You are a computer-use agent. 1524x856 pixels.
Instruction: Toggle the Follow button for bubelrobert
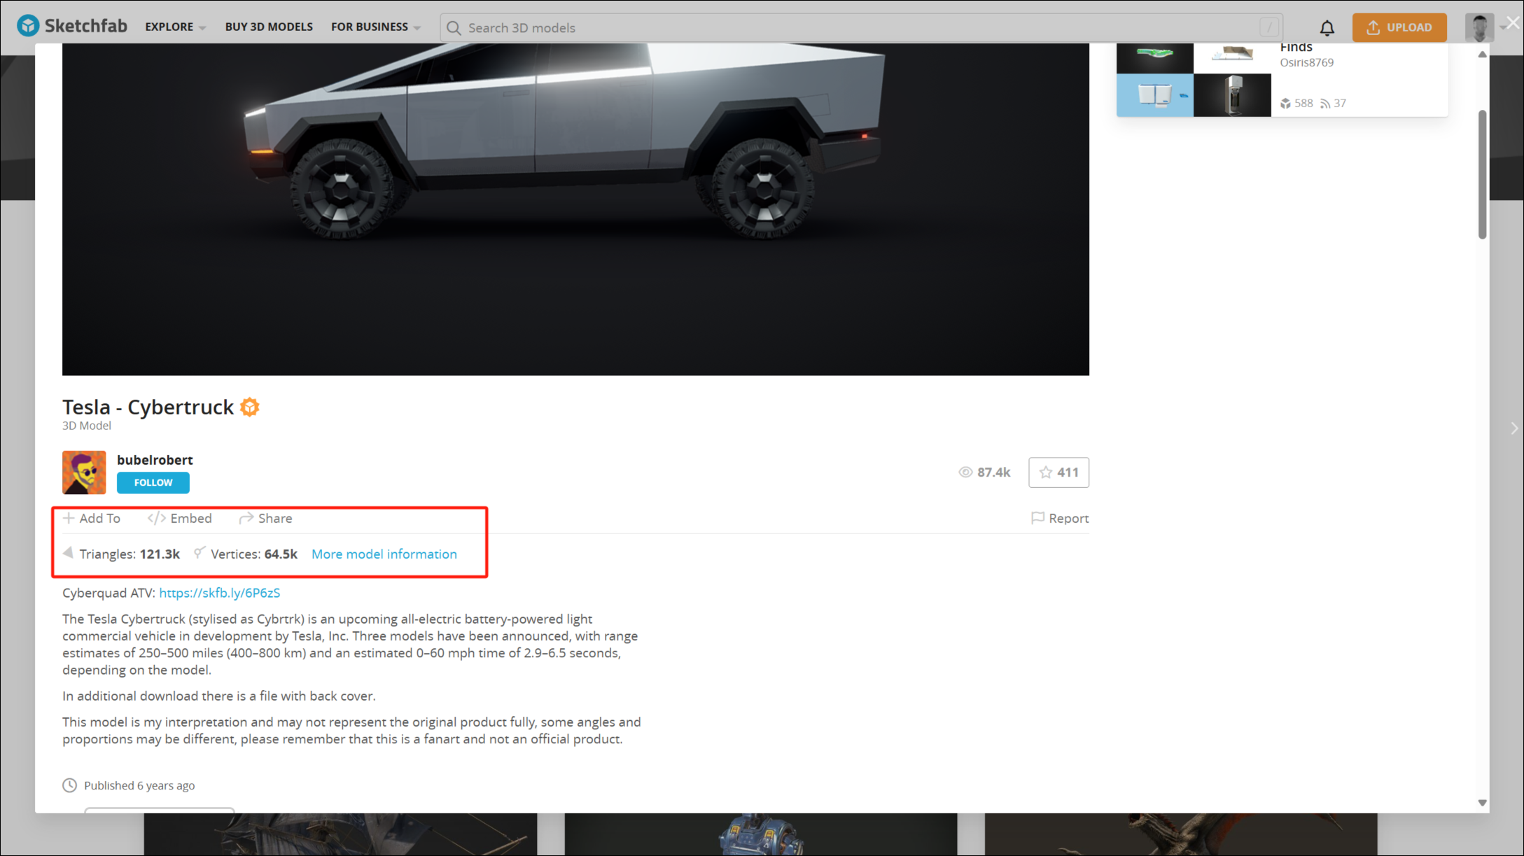tap(153, 483)
